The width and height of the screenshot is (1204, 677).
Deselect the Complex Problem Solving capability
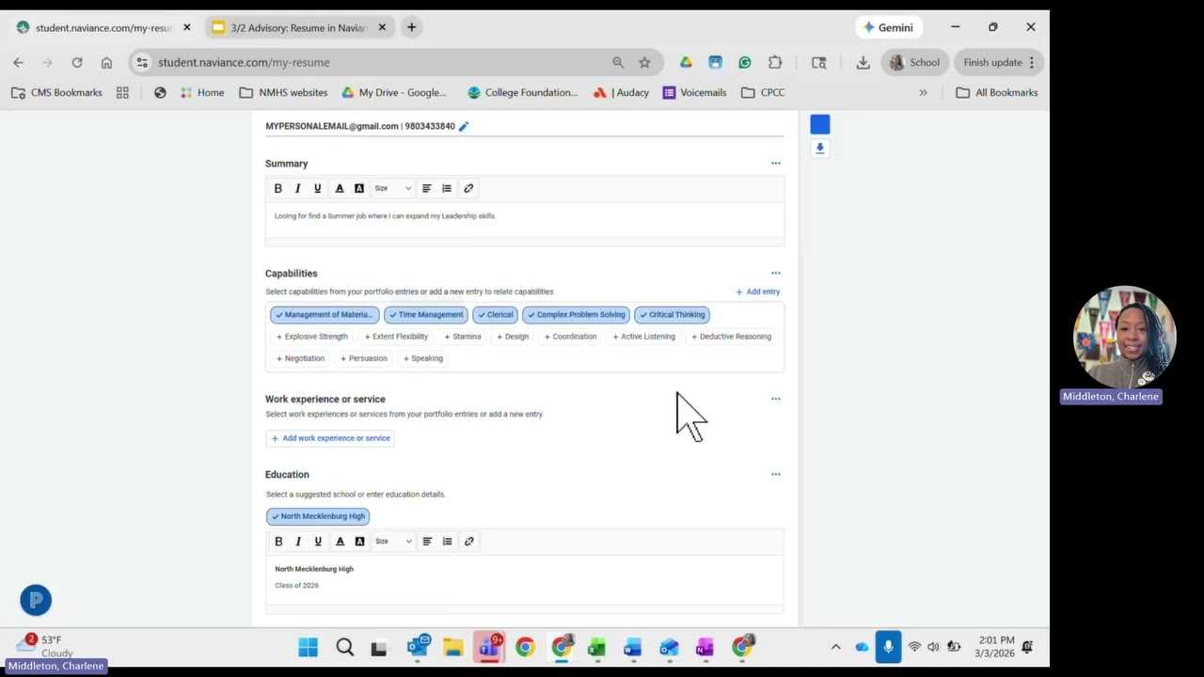click(x=576, y=315)
